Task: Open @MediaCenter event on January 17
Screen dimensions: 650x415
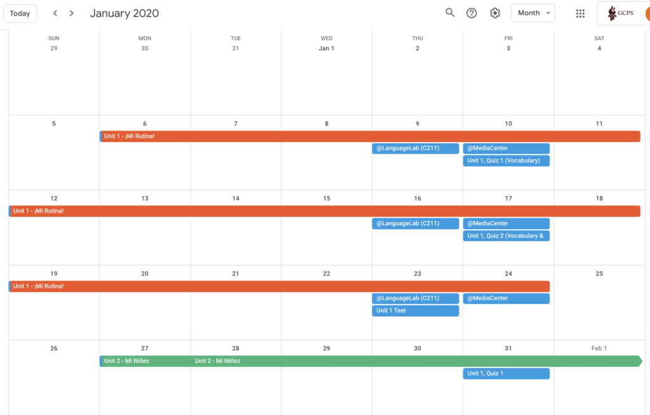Action: click(506, 223)
